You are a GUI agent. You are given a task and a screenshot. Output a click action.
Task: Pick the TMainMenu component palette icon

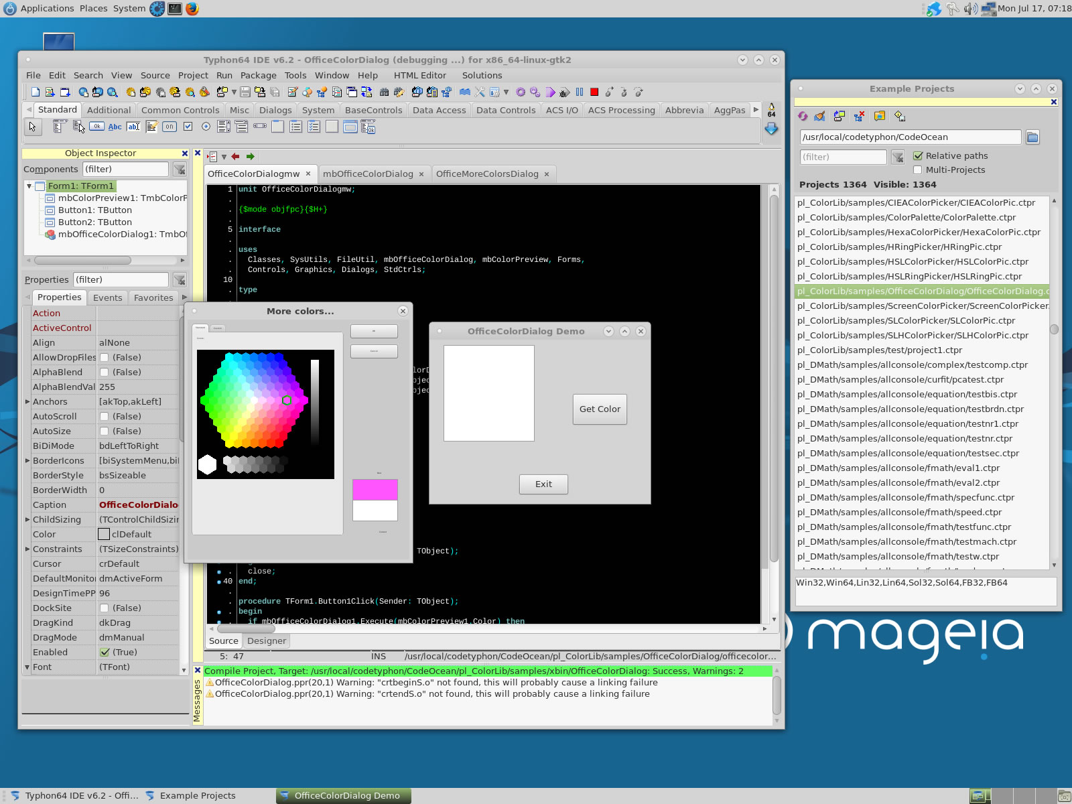[60, 127]
